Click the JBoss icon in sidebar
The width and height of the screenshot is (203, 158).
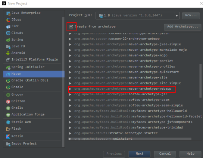pyautogui.click(x=8, y=20)
